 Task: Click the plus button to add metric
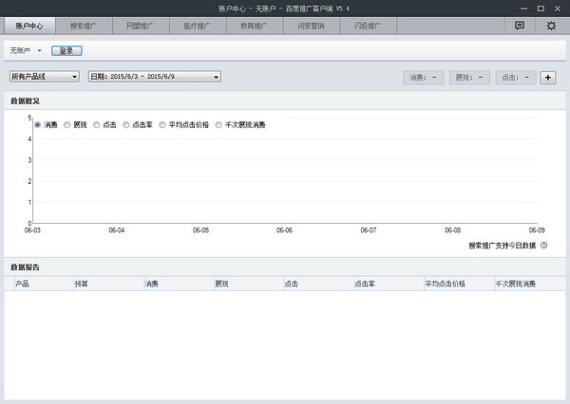[x=548, y=77]
